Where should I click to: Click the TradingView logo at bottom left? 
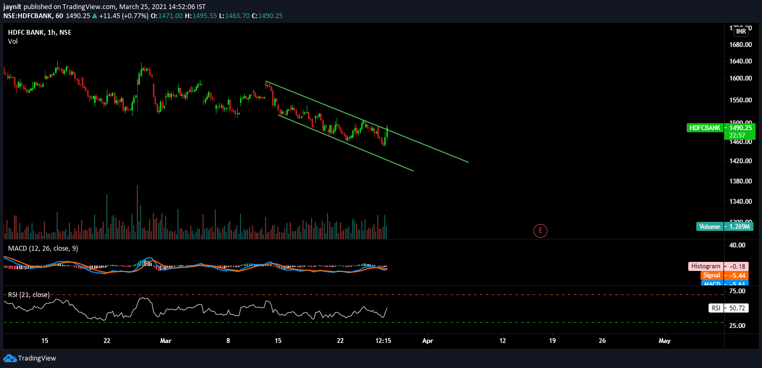click(30, 358)
